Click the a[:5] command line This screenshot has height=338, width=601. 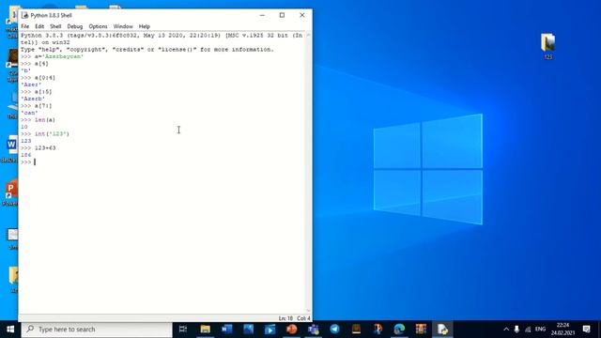(x=36, y=92)
